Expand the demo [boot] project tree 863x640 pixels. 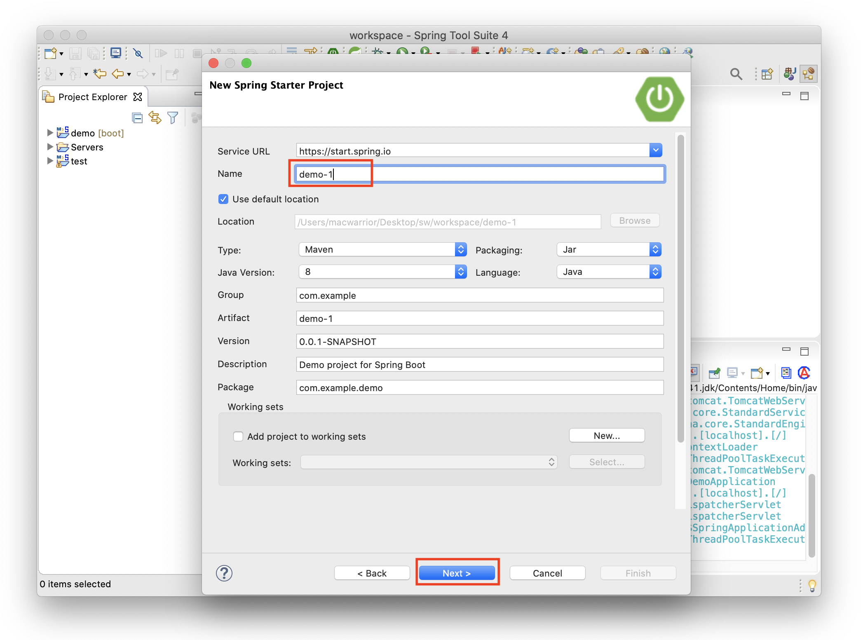[50, 133]
